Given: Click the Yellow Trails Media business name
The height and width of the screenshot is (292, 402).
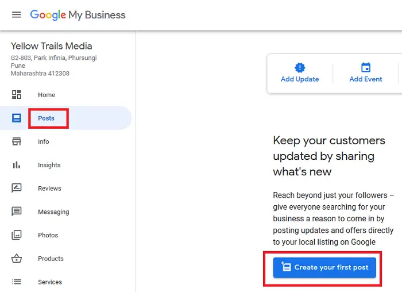Looking at the screenshot, I should click(x=52, y=46).
